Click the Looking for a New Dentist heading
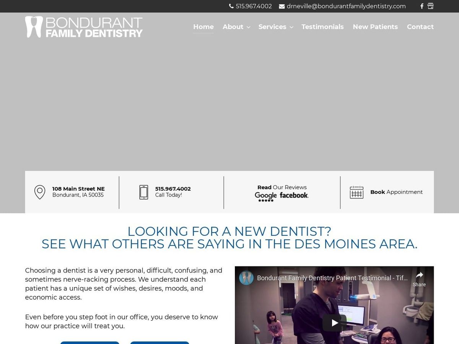 229,238
